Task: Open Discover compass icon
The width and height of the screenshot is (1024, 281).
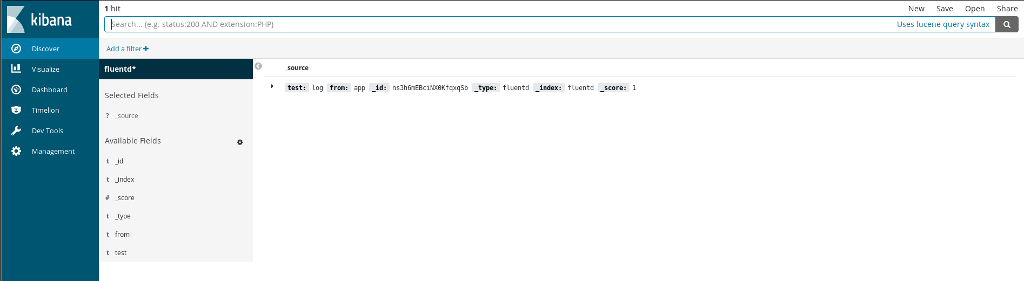Action: point(16,49)
